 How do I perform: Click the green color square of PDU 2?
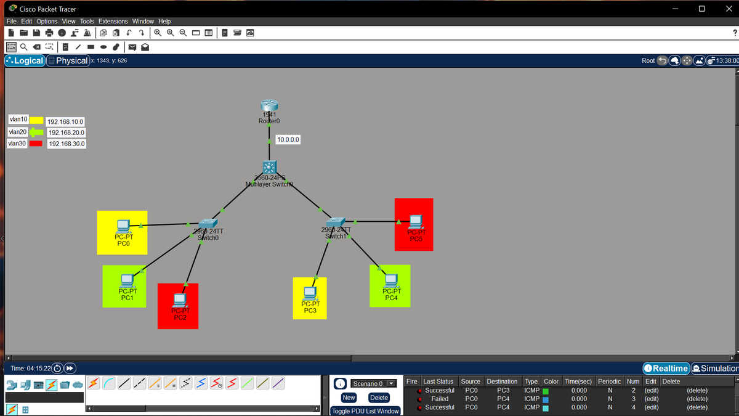(x=545, y=390)
